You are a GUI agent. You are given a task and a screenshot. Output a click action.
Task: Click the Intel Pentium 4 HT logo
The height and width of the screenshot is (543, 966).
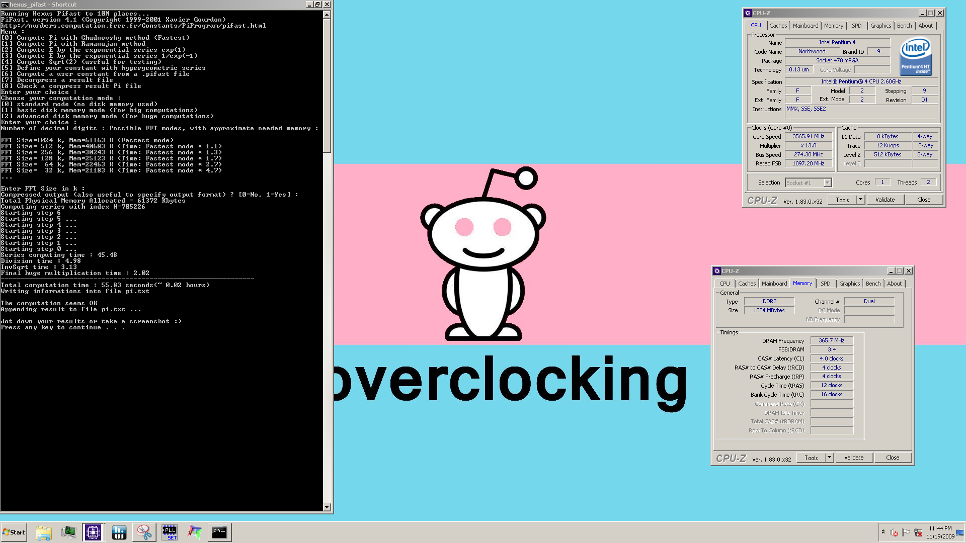(x=916, y=56)
